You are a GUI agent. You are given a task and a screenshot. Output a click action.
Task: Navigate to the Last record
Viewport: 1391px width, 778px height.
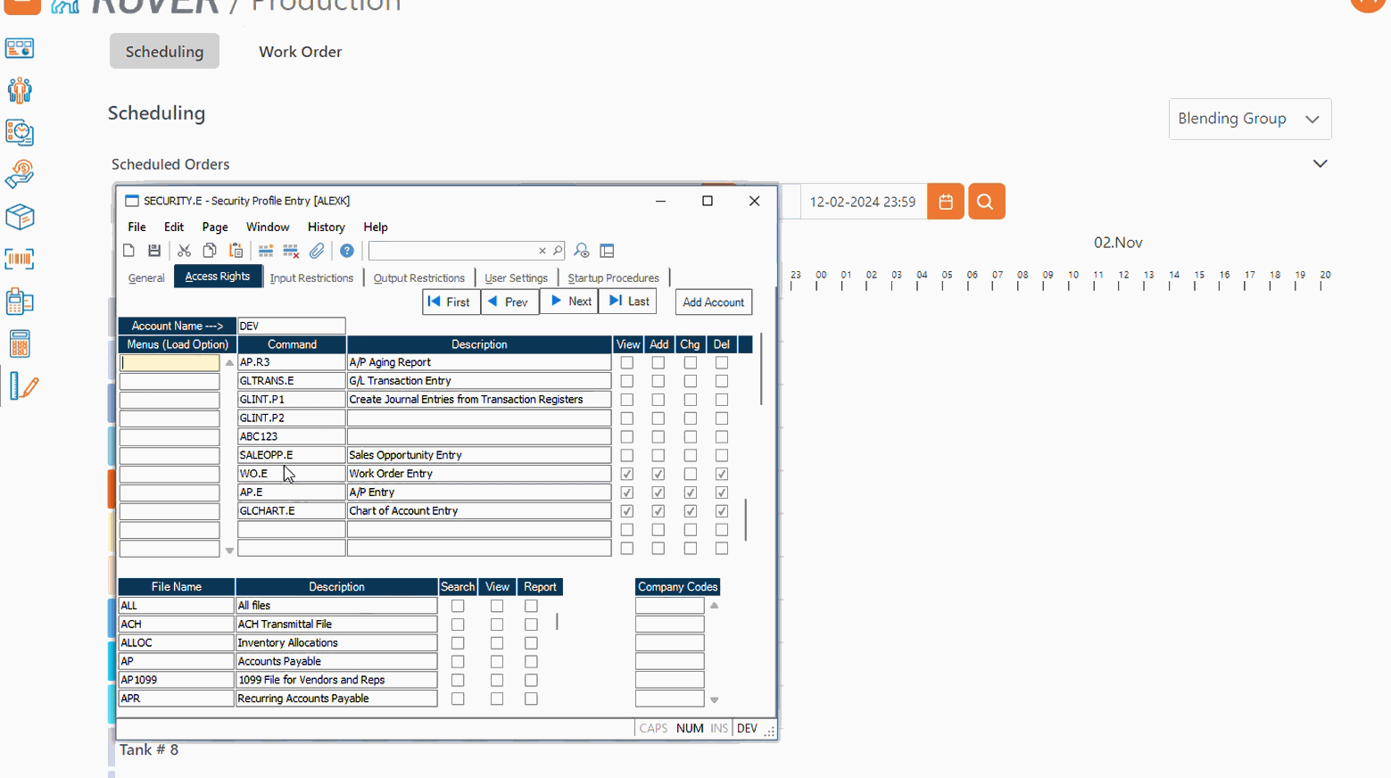point(627,302)
